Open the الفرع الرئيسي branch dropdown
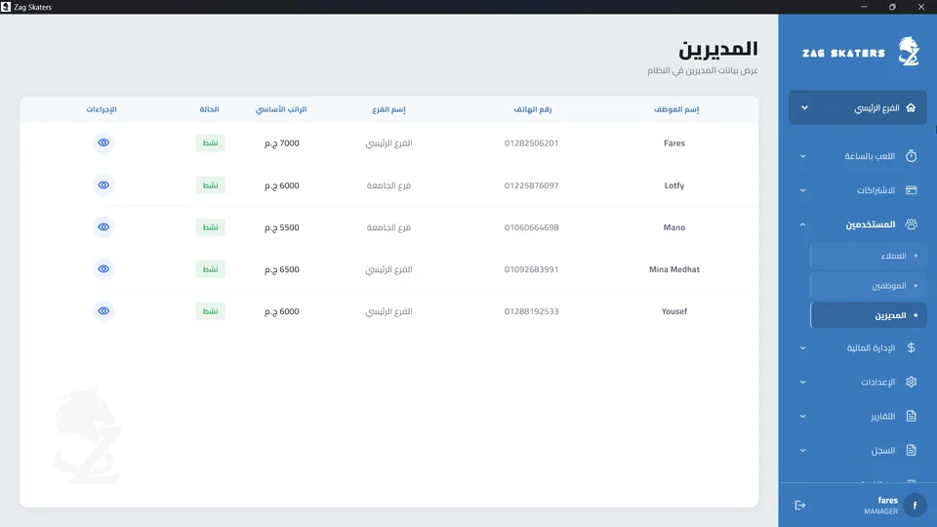This screenshot has height=527, width=937. coord(857,107)
